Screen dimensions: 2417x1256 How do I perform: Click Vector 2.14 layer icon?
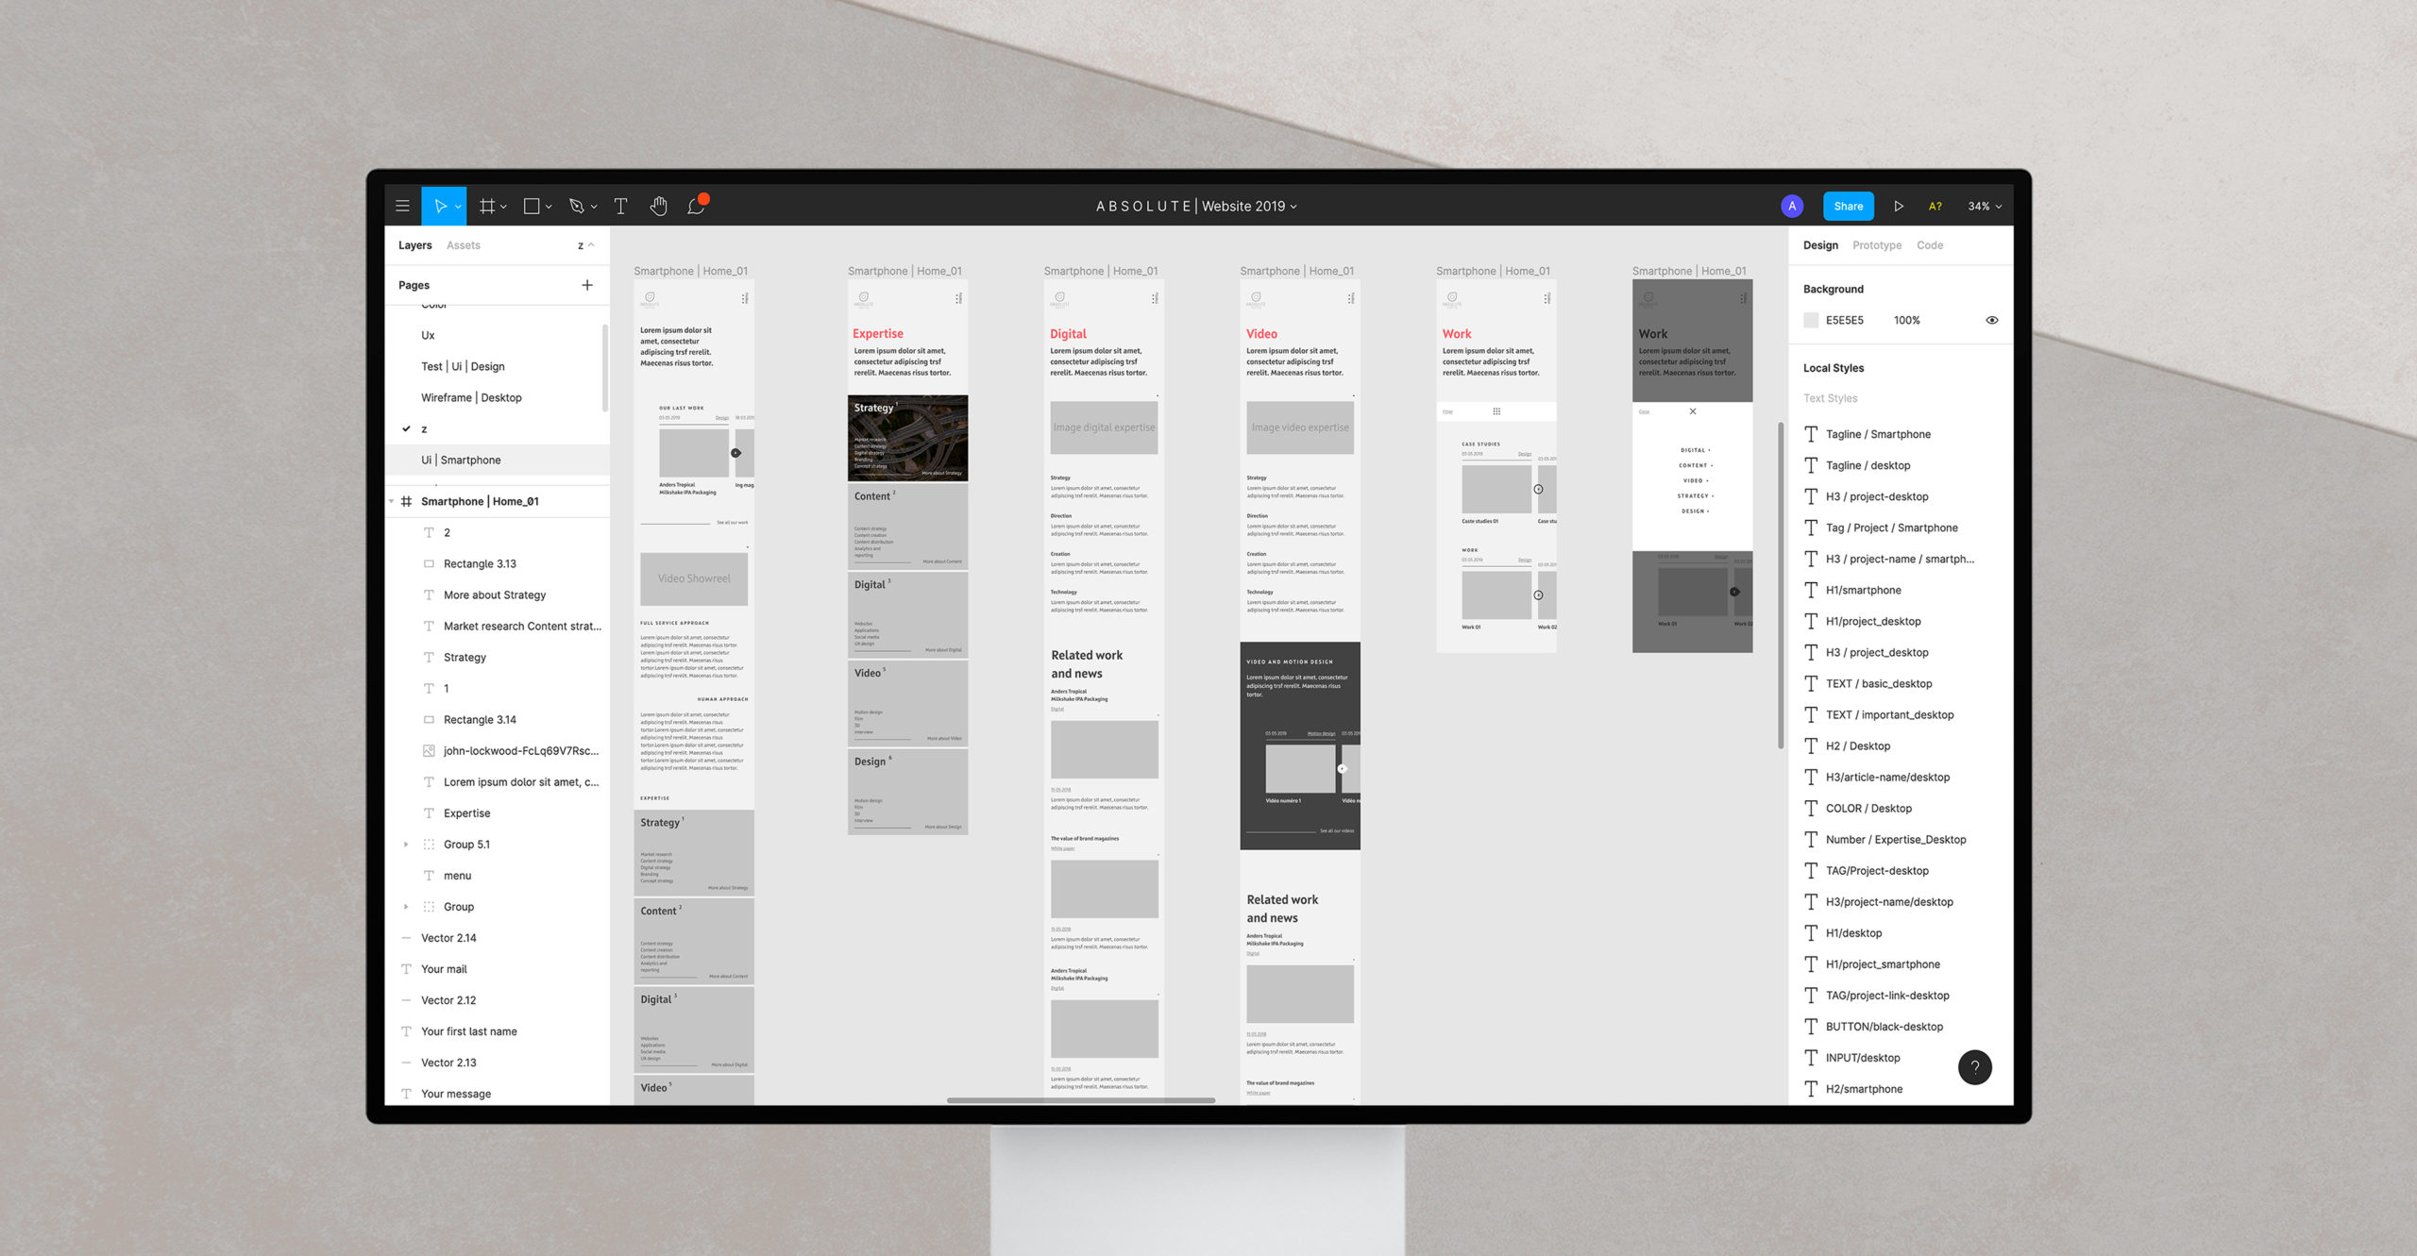[406, 937]
